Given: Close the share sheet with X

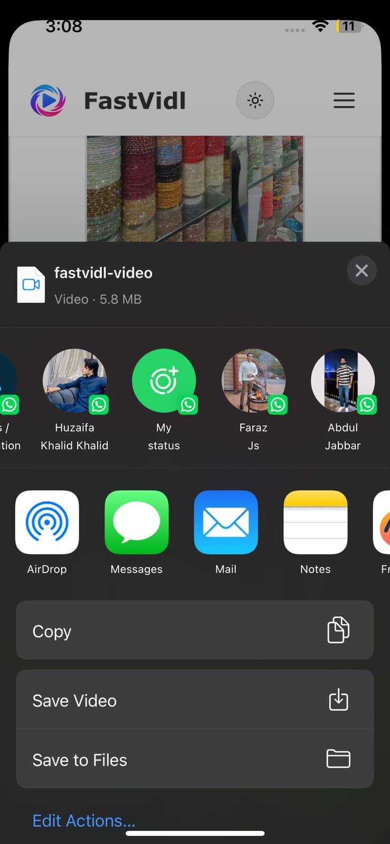Looking at the screenshot, I should point(362,271).
